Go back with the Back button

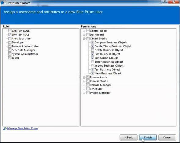click(128, 137)
